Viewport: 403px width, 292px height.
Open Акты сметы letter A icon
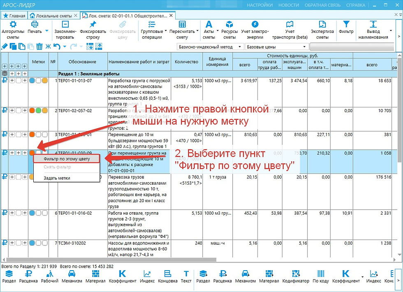pyautogui.click(x=209, y=24)
